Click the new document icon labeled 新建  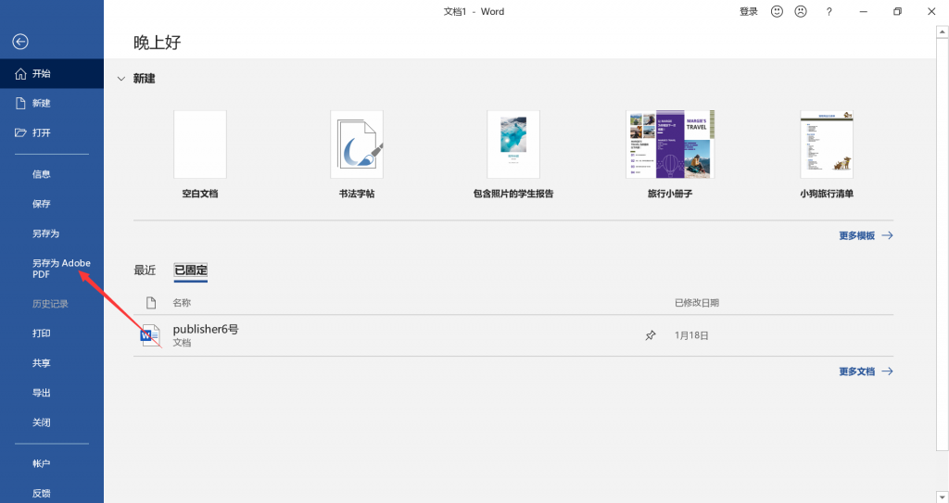[20, 104]
